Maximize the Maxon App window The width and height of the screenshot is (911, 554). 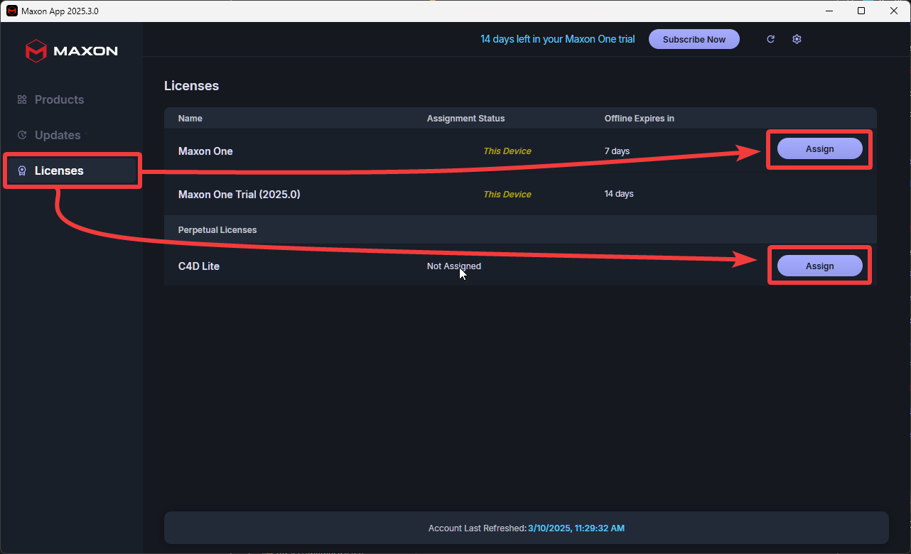pos(861,11)
